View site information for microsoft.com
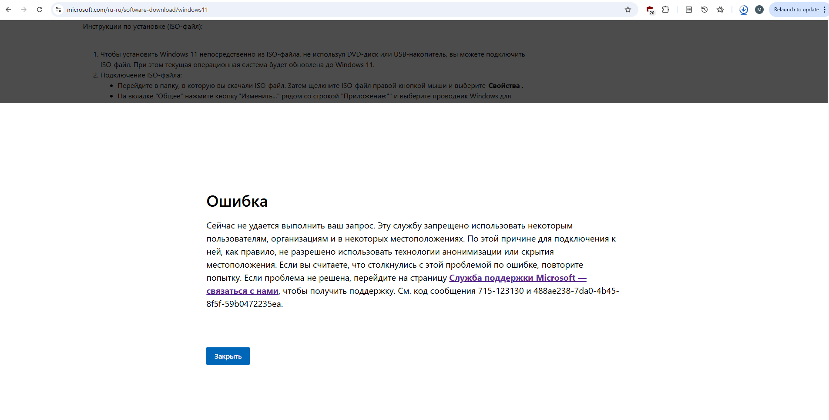 point(58,10)
